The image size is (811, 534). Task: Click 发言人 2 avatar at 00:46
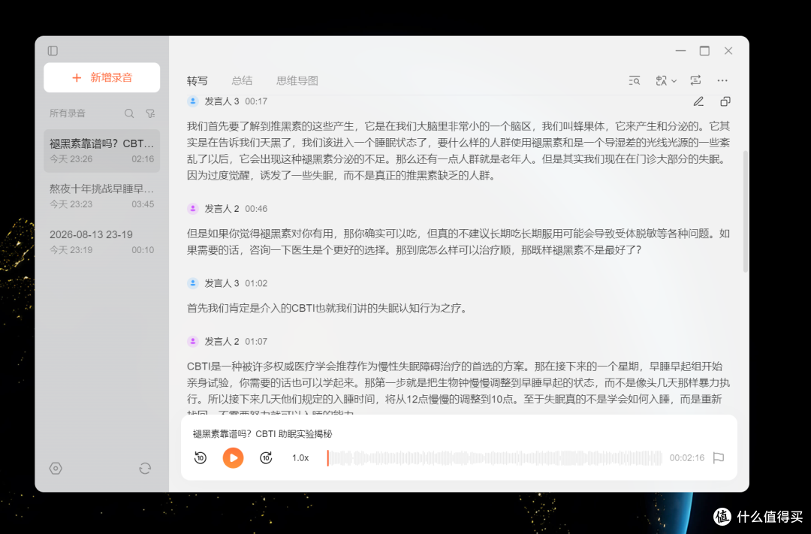[193, 209]
